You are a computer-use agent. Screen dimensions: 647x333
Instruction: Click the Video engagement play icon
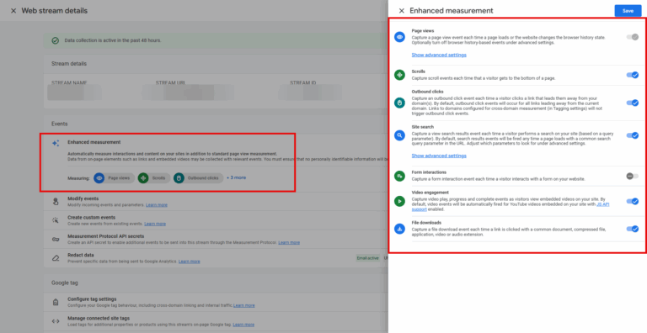pyautogui.click(x=399, y=201)
